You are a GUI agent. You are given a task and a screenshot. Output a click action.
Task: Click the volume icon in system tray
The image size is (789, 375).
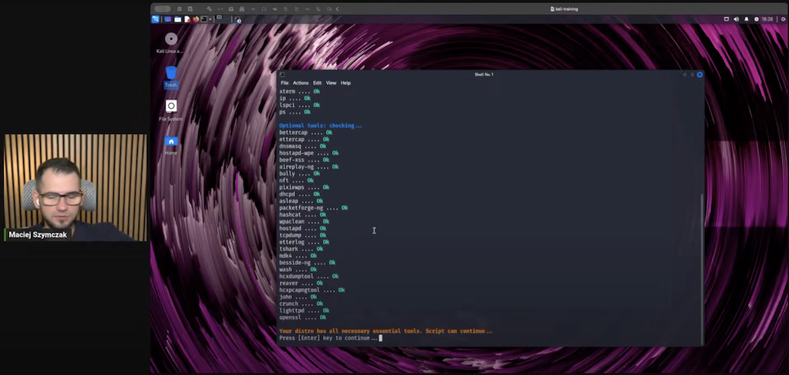click(736, 19)
